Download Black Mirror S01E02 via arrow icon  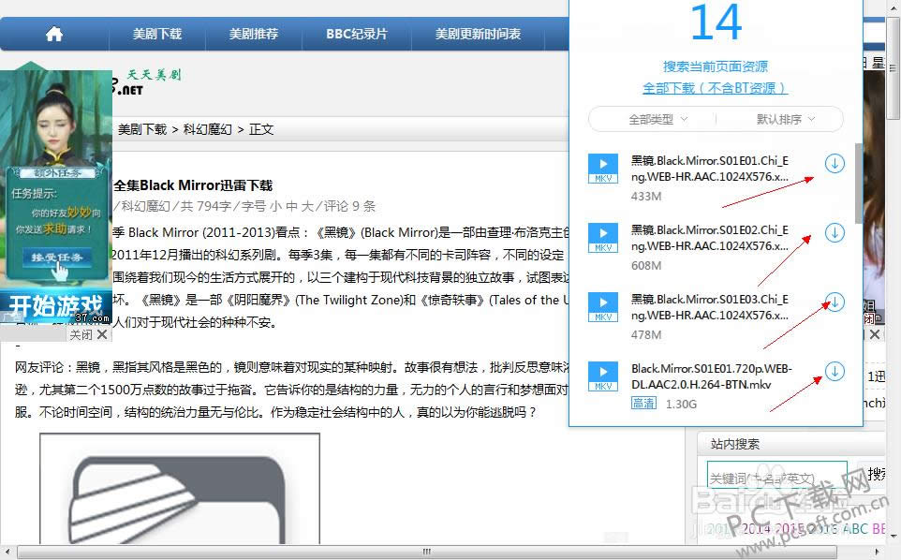(834, 232)
